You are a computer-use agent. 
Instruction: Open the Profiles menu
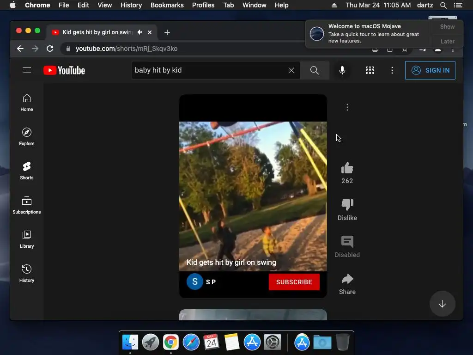tap(203, 5)
